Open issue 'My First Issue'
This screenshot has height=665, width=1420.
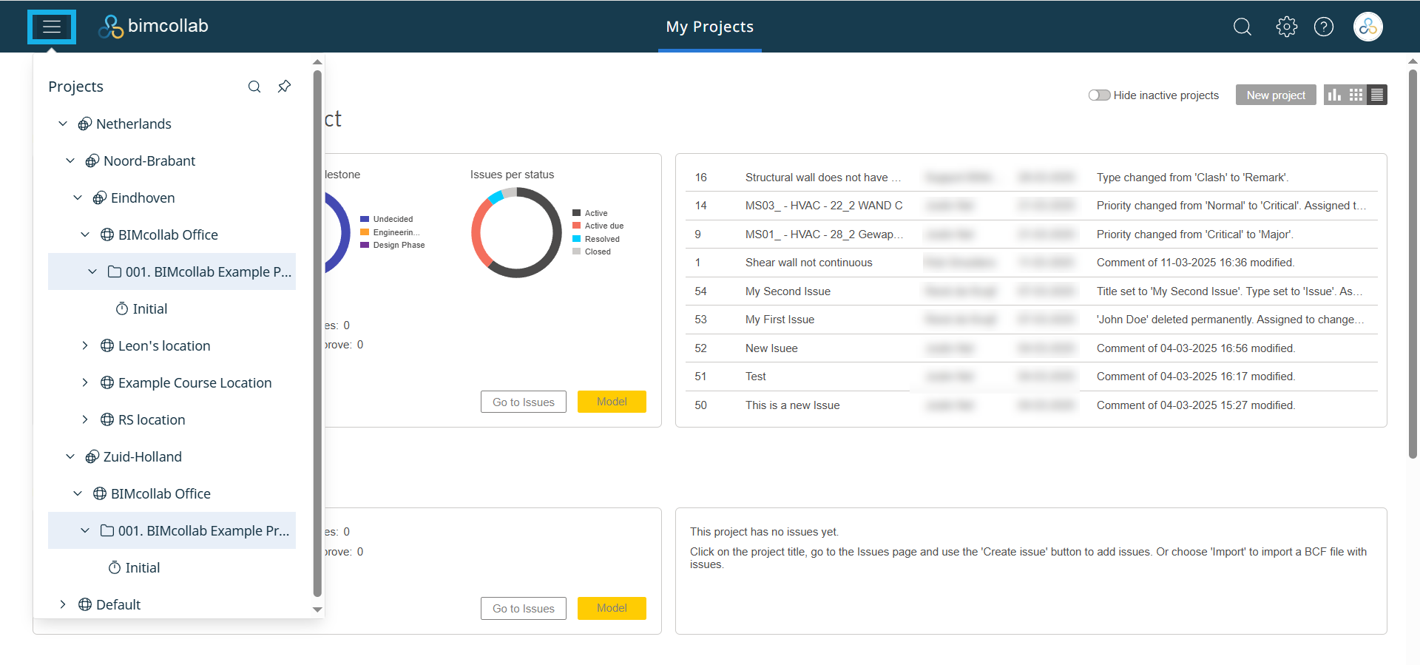(x=780, y=320)
